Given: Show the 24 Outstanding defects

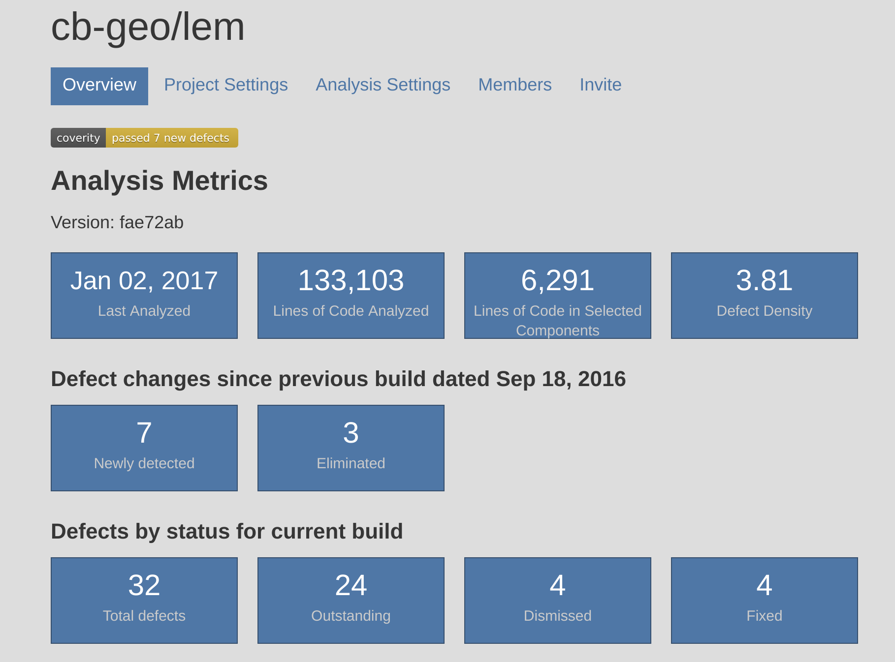Looking at the screenshot, I should click(x=351, y=601).
